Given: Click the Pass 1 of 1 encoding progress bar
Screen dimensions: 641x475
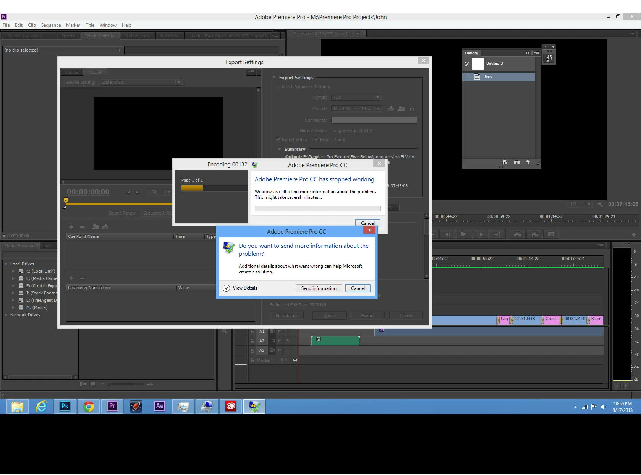Looking at the screenshot, I should (214, 188).
